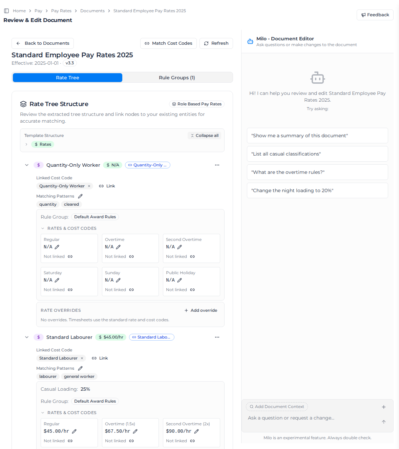
Task: Open more options for Standard Labourer
Action: click(x=217, y=337)
